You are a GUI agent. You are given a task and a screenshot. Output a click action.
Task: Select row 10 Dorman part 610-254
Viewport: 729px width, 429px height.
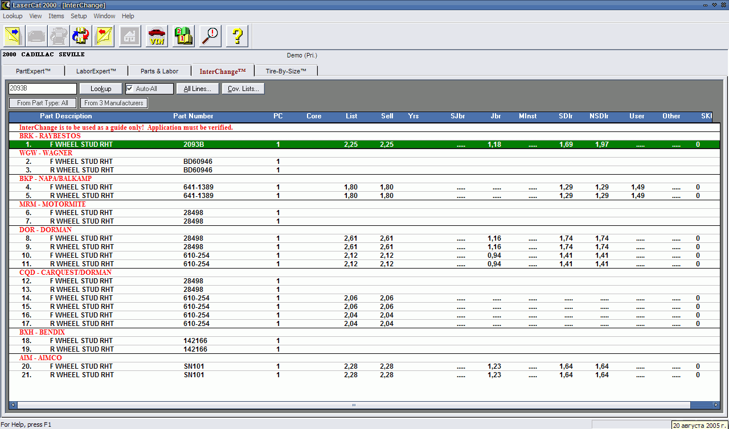364,255
